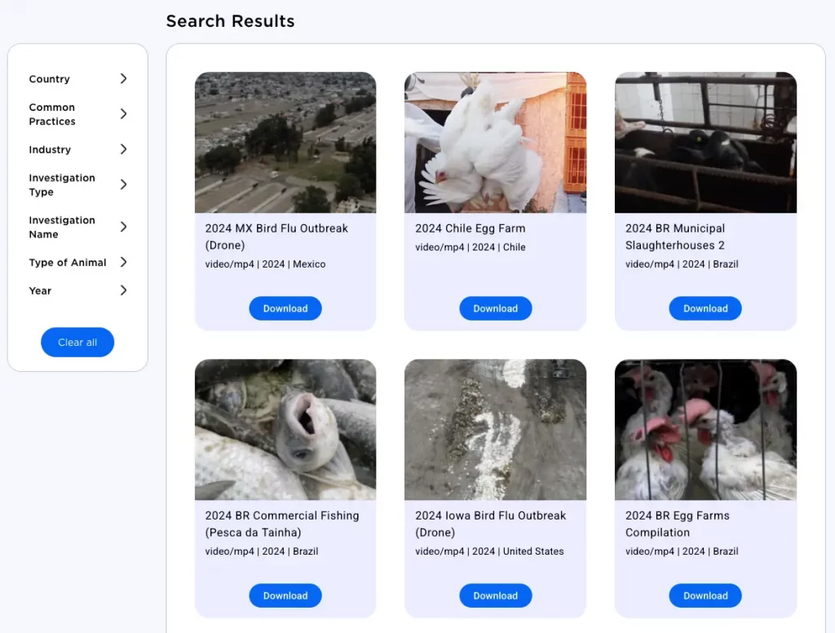Open the Iowa drone footage thumbnail
The width and height of the screenshot is (835, 633).
(x=495, y=430)
